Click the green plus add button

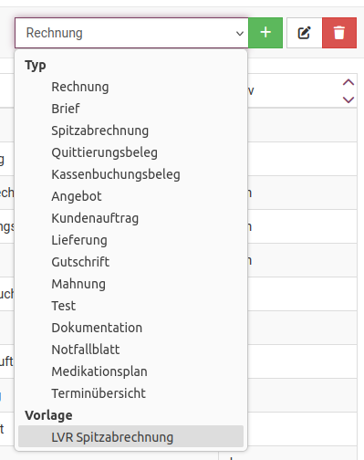pos(265,33)
